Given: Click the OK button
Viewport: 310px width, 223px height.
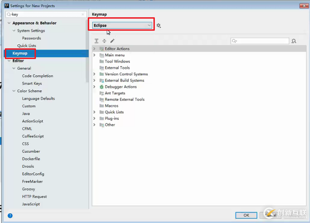Looking at the screenshot, I should pos(246,215).
